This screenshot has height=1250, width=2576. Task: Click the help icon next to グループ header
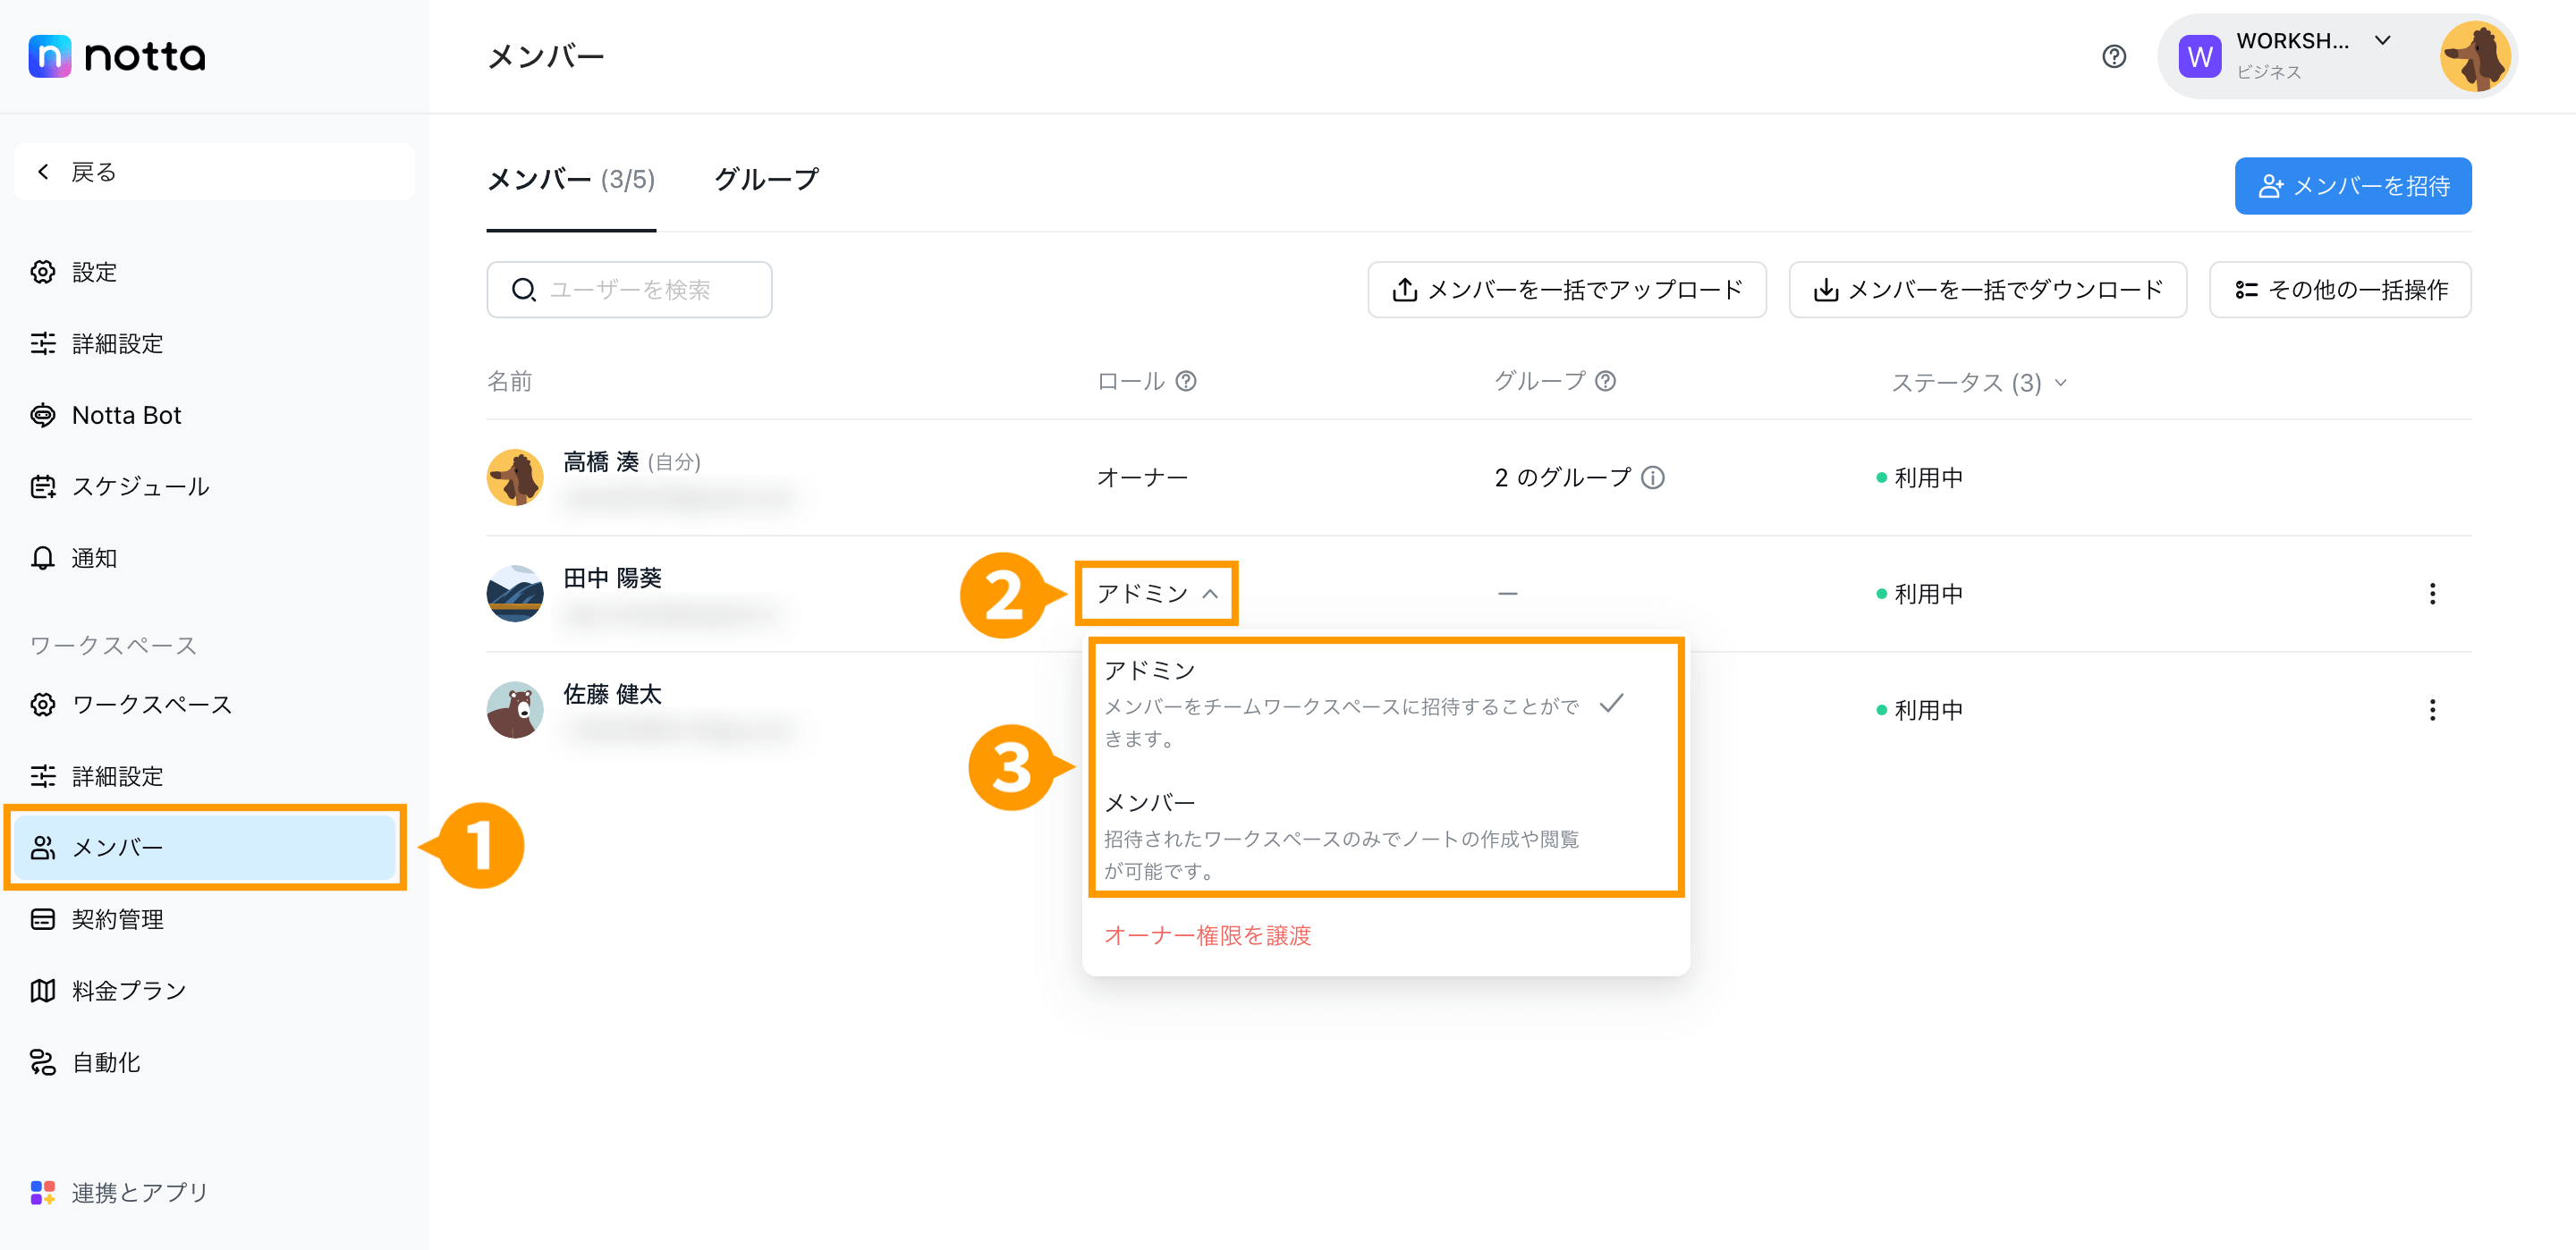(x=1604, y=381)
